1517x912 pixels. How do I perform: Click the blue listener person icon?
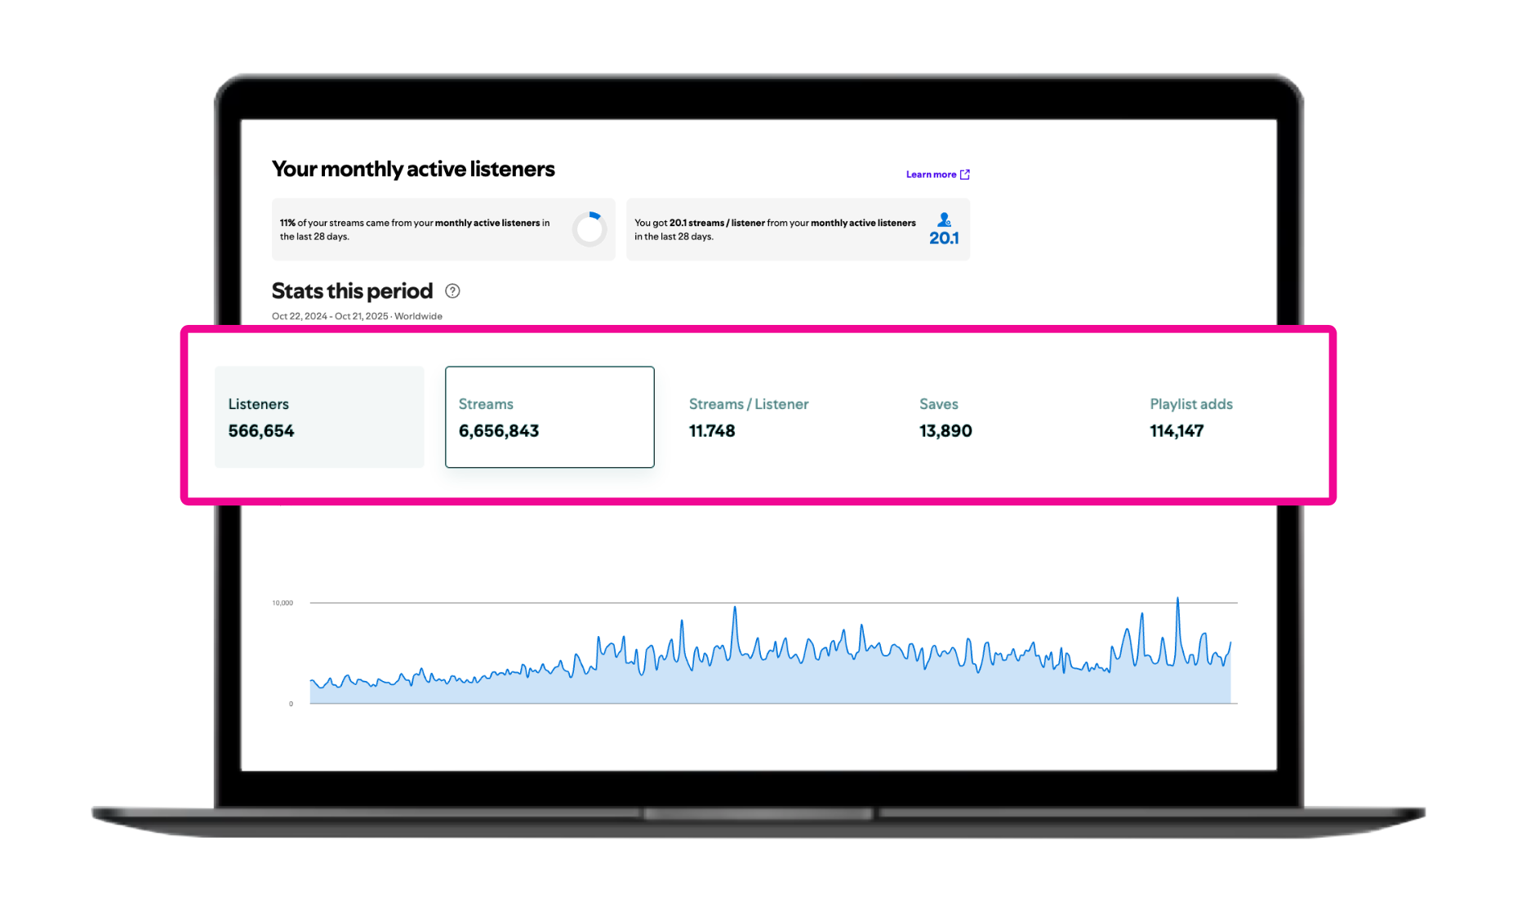click(x=944, y=220)
